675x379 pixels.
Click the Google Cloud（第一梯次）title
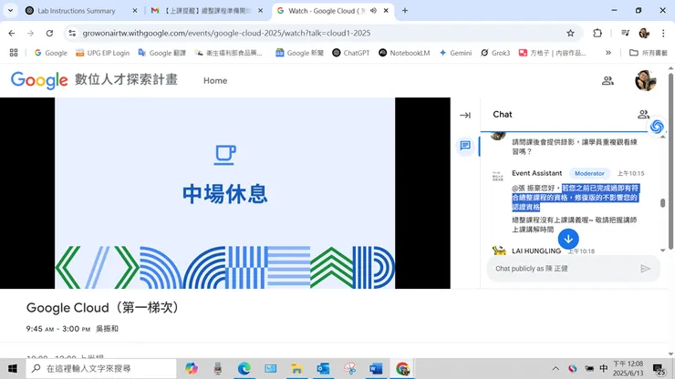coord(103,308)
